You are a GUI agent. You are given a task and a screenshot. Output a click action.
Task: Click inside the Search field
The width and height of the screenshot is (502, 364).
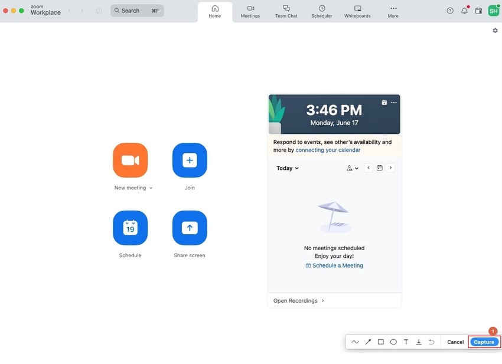[x=133, y=10]
